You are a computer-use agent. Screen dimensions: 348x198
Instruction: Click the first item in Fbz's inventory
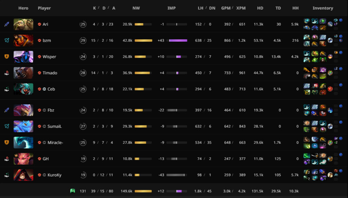[307, 107]
